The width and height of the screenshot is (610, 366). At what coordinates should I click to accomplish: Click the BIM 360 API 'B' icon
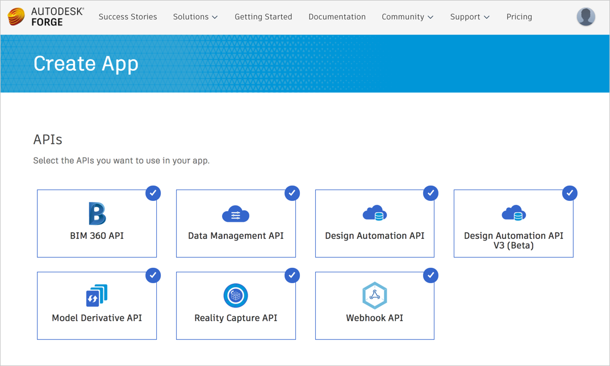point(97,214)
